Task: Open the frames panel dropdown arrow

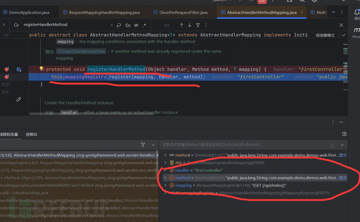Action: tap(153, 145)
